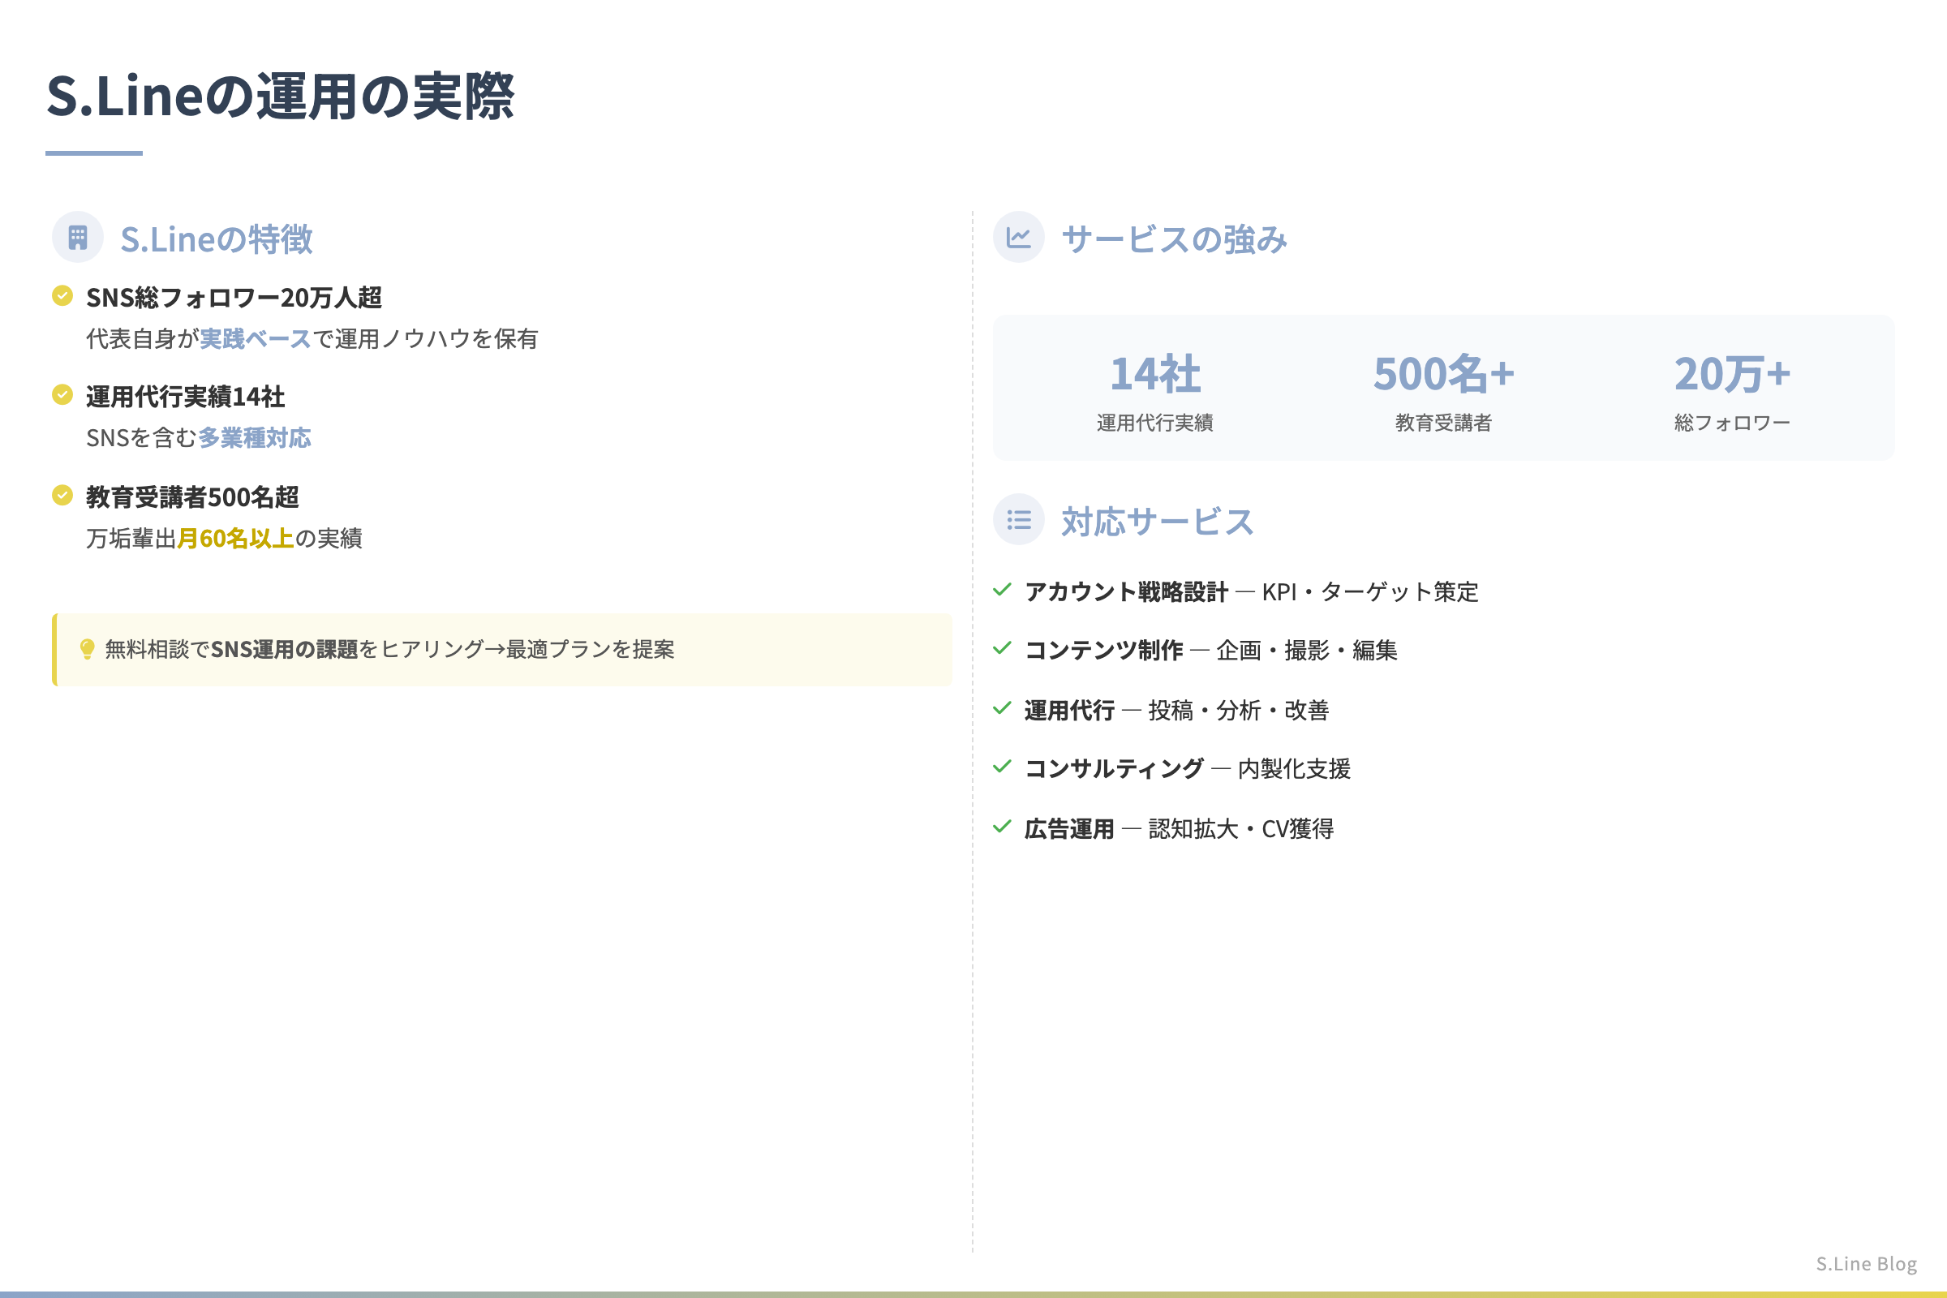The height and width of the screenshot is (1298, 1947).
Task: Click the 投稿・分析・改善 description
Action: [1240, 711]
